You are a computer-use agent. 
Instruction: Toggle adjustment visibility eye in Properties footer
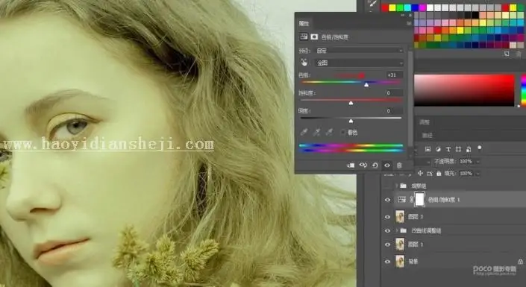(387, 165)
